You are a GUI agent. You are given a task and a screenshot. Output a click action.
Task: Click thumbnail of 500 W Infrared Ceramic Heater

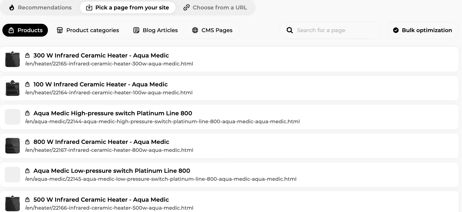(12, 203)
